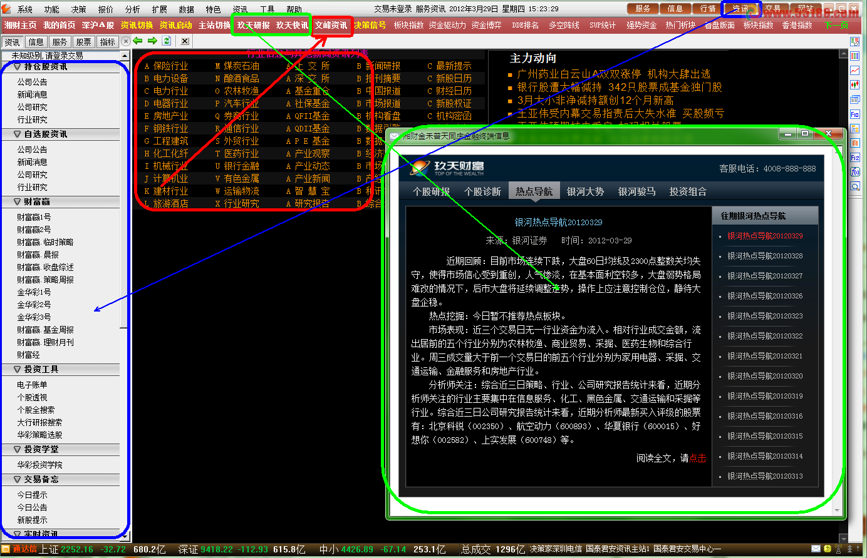867x558 pixels.
Task: Open the colored grid table icon in right sidebar
Action: click(x=855, y=56)
